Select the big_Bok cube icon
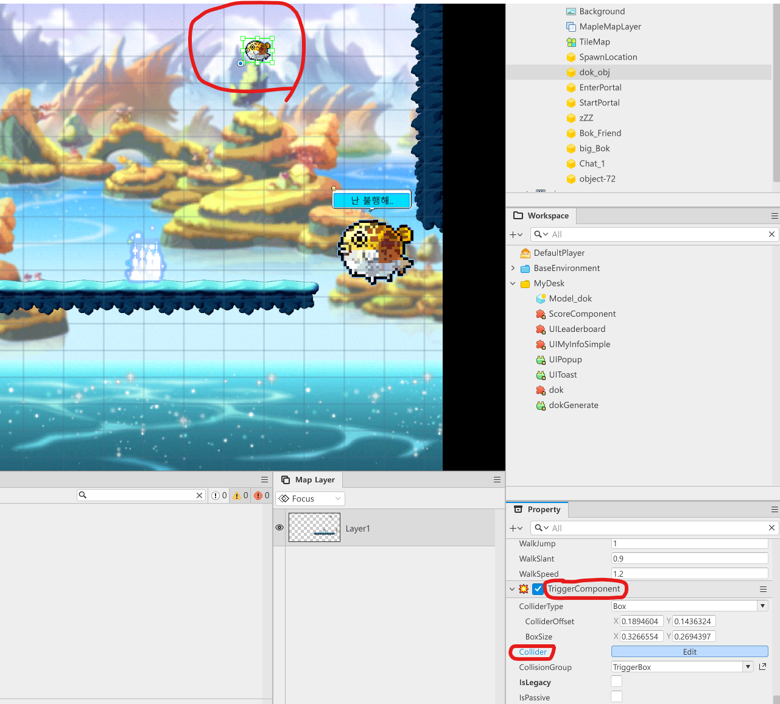Screen dimensions: 780x704 pos(571,149)
